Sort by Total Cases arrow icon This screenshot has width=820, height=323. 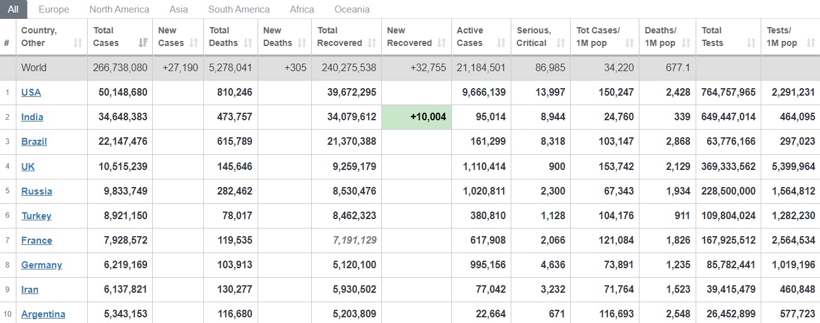coord(143,43)
